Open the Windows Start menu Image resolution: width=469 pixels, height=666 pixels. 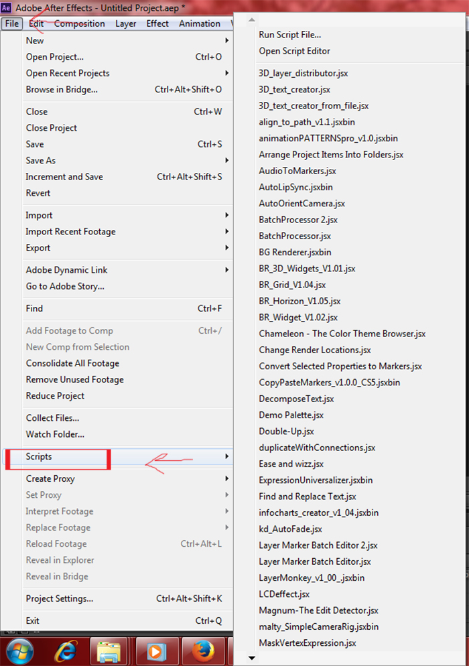click(20, 651)
